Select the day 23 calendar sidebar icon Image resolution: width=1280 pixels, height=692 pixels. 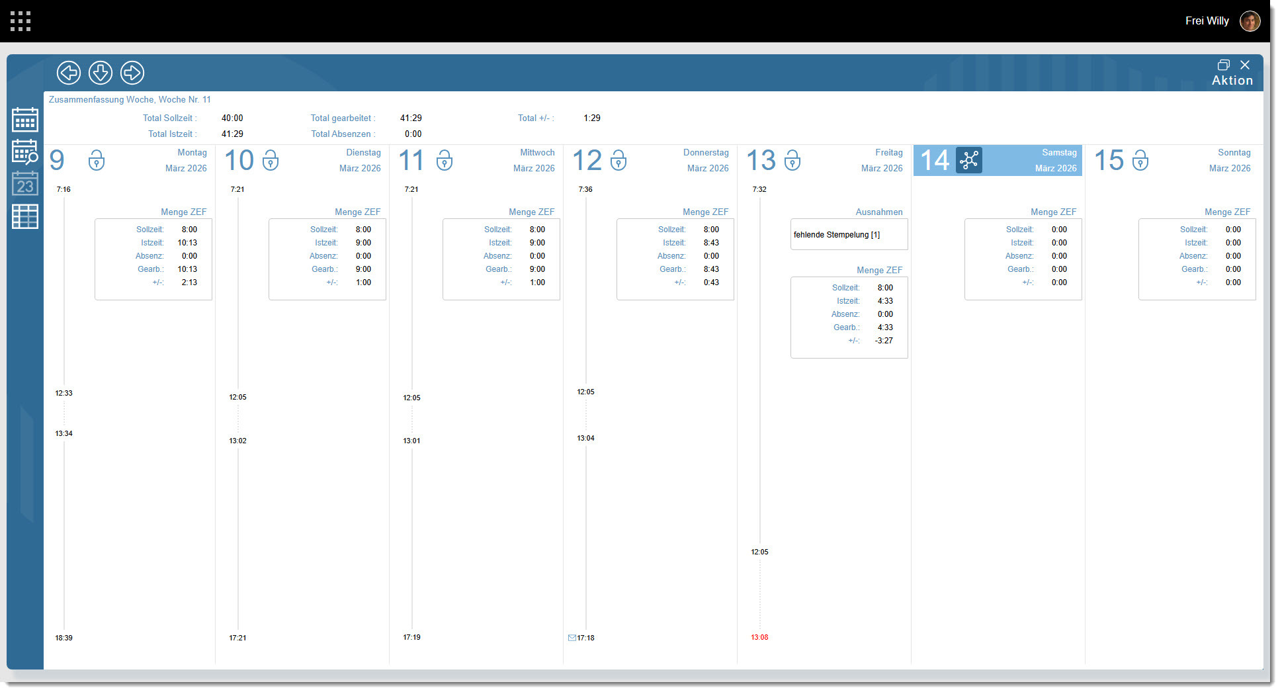click(25, 183)
